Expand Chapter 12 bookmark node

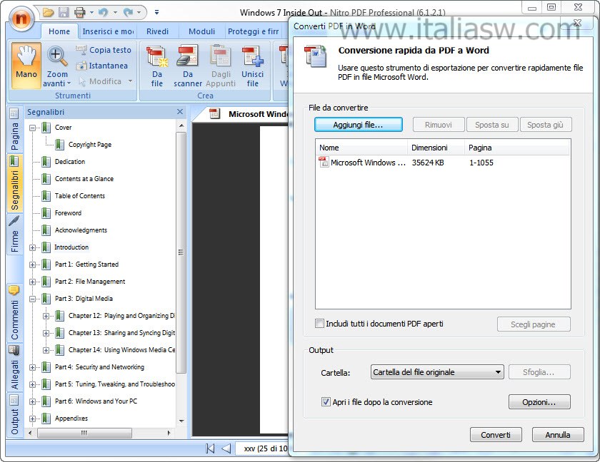pyautogui.click(x=46, y=316)
